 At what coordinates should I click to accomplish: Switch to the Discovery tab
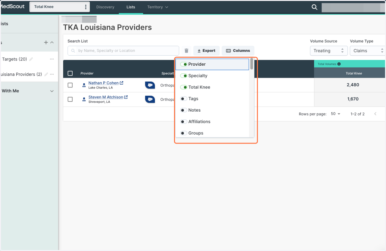coord(105,7)
